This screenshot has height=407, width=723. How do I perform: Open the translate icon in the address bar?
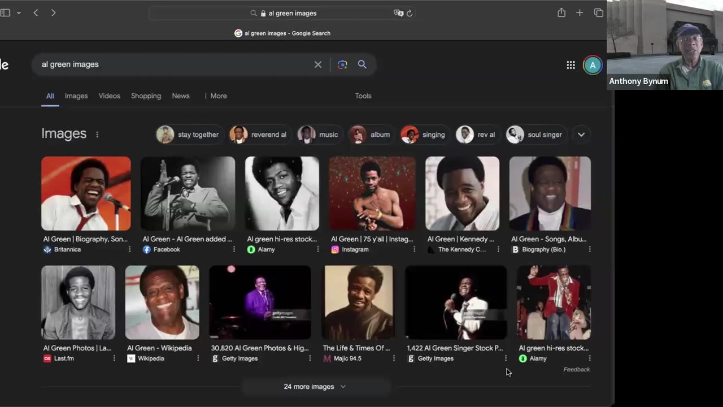click(x=398, y=13)
